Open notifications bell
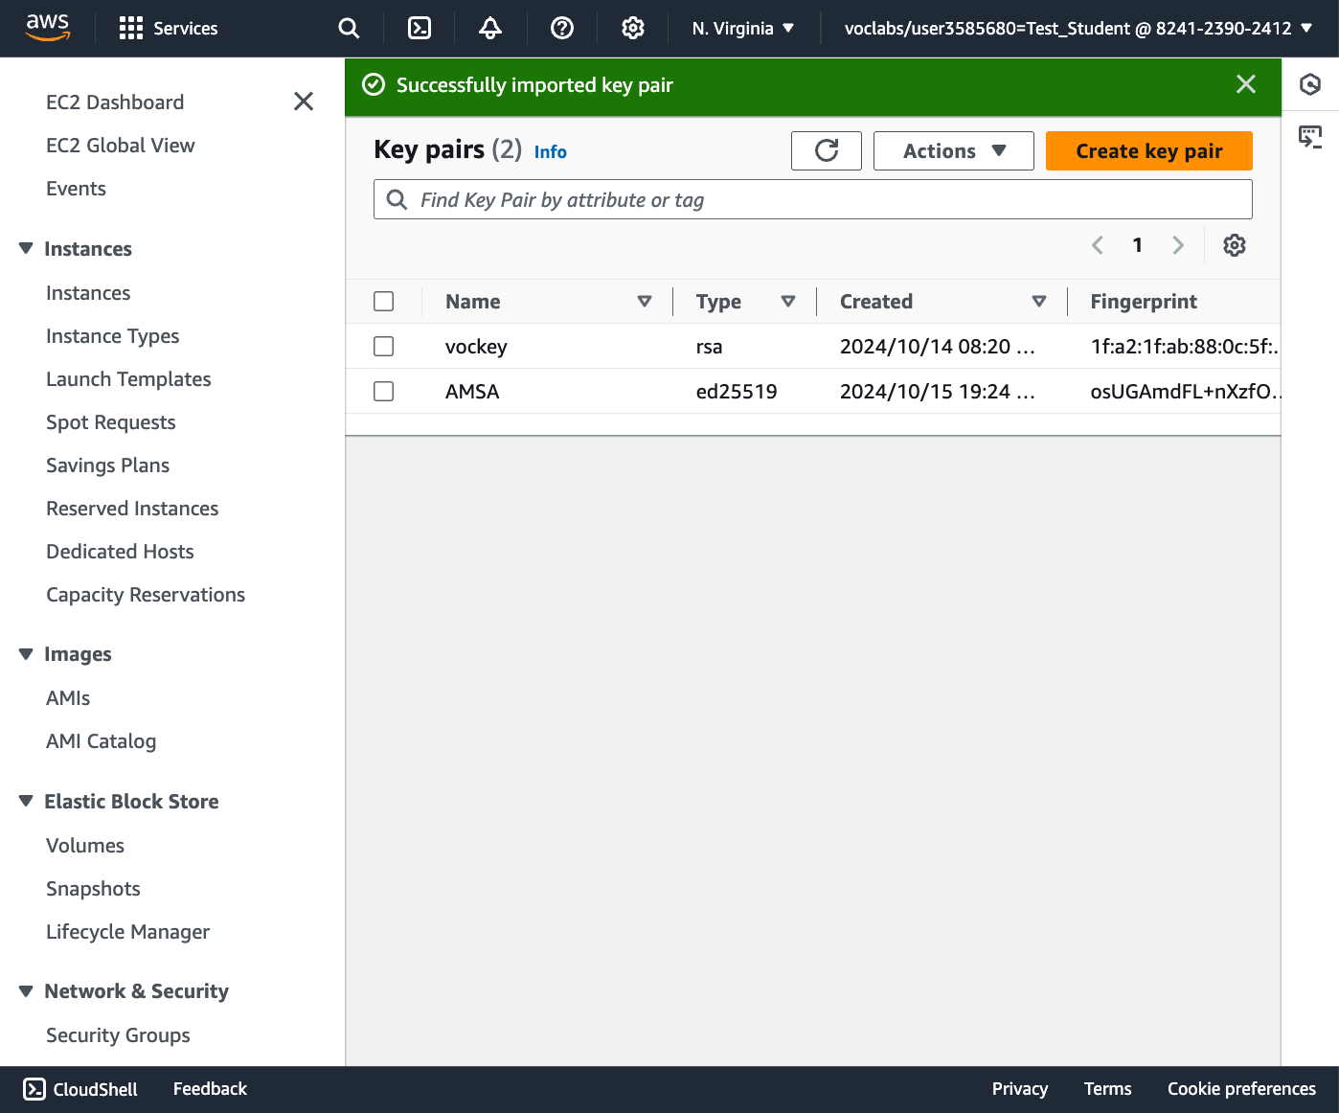Screen dimensions: 1339x1113 click(490, 29)
